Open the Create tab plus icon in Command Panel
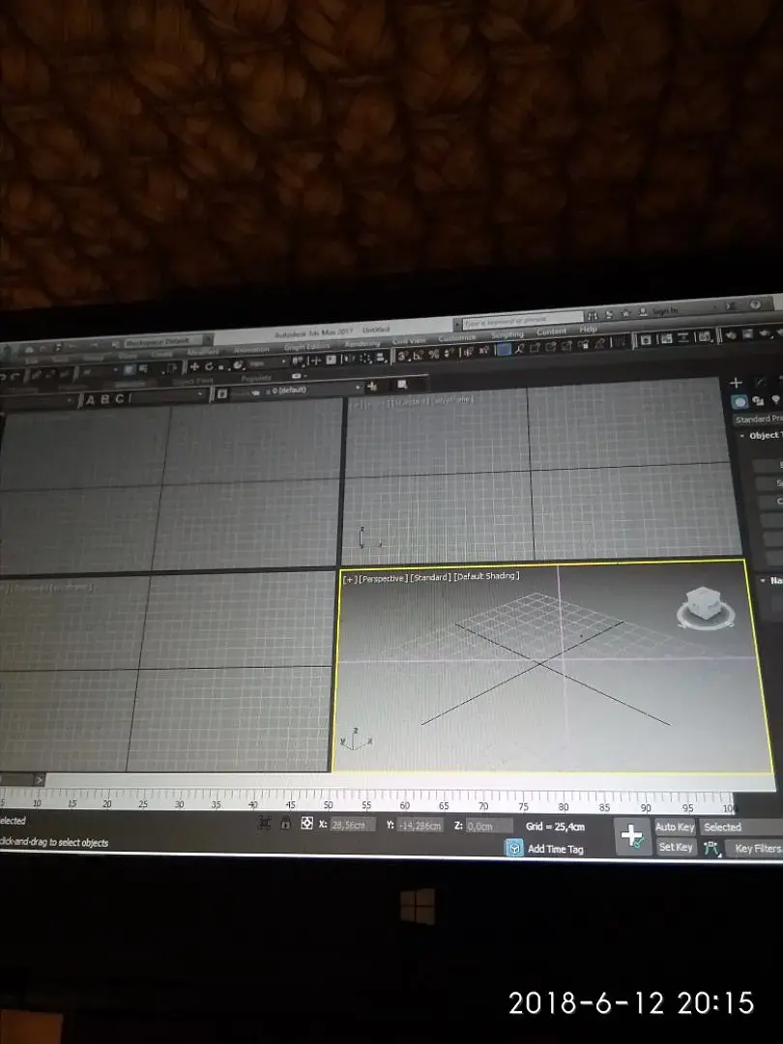 click(736, 383)
